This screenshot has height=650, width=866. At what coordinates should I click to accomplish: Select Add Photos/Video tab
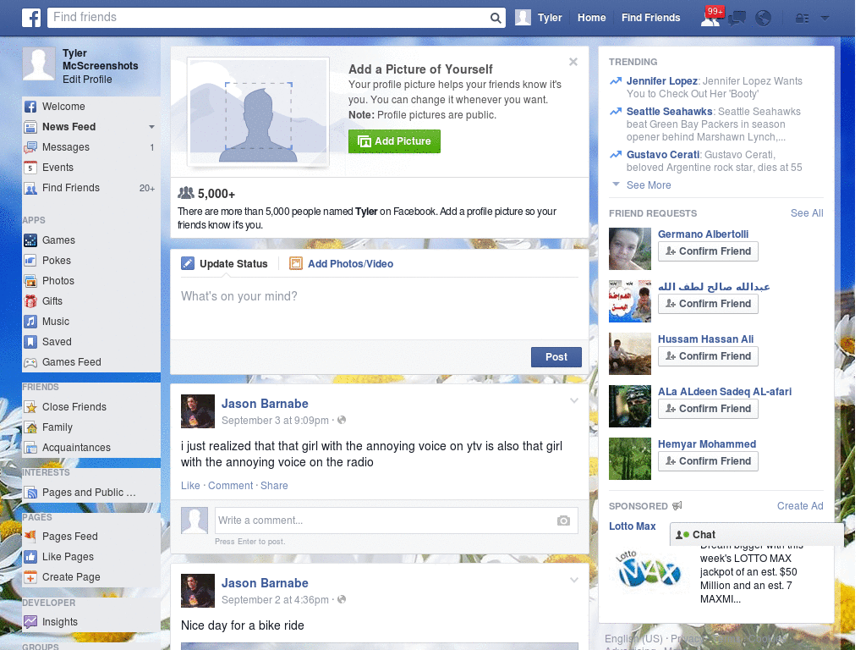[x=342, y=264]
